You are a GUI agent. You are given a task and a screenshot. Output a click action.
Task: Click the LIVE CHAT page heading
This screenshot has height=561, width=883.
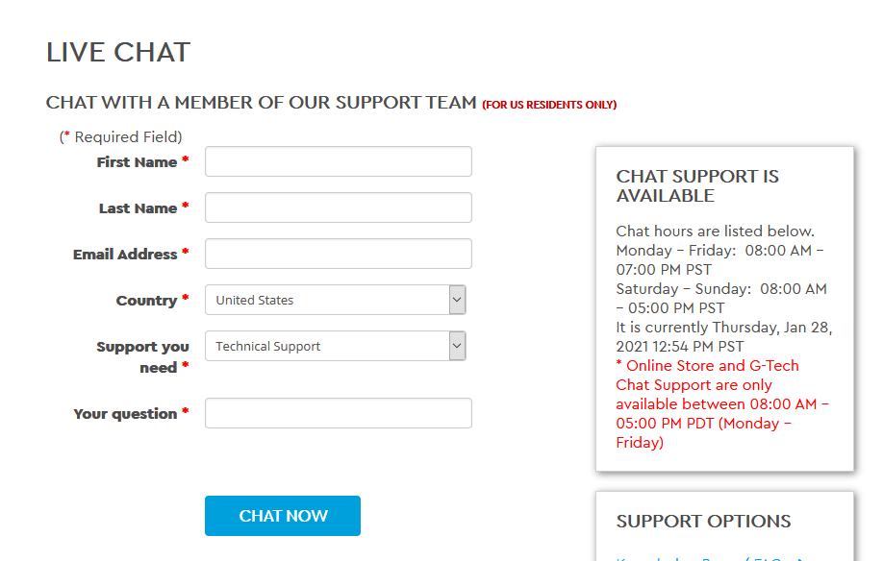coord(118,52)
